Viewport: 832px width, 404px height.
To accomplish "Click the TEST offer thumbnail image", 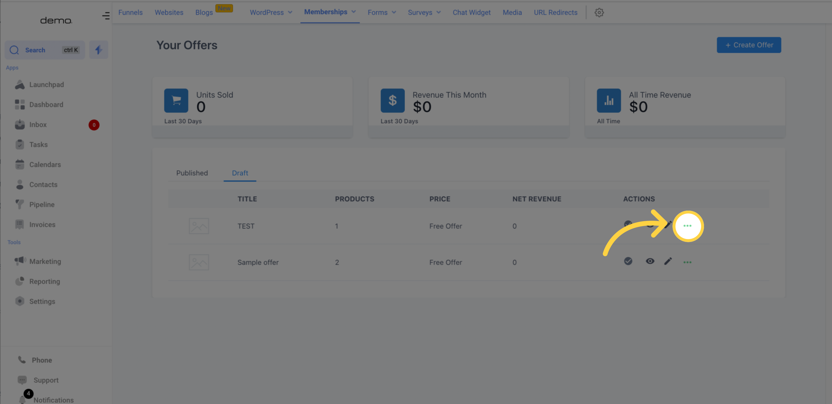I will pyautogui.click(x=199, y=226).
